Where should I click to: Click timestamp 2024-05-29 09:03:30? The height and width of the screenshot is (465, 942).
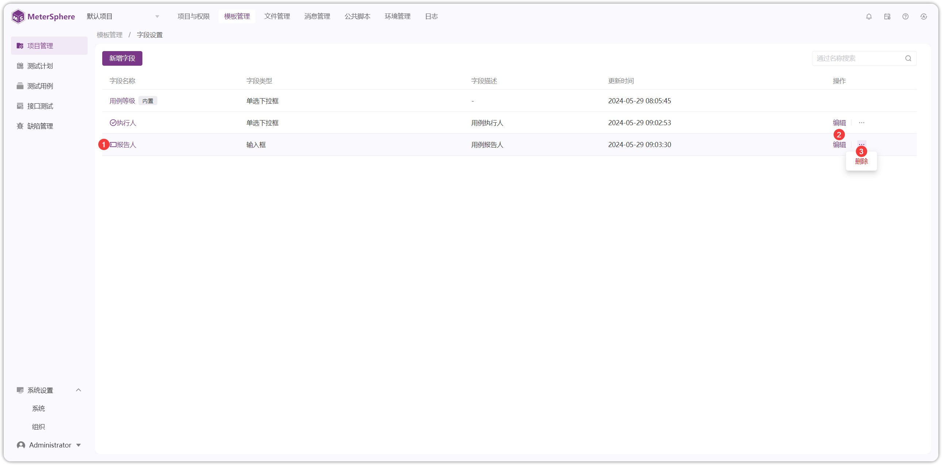(x=639, y=145)
